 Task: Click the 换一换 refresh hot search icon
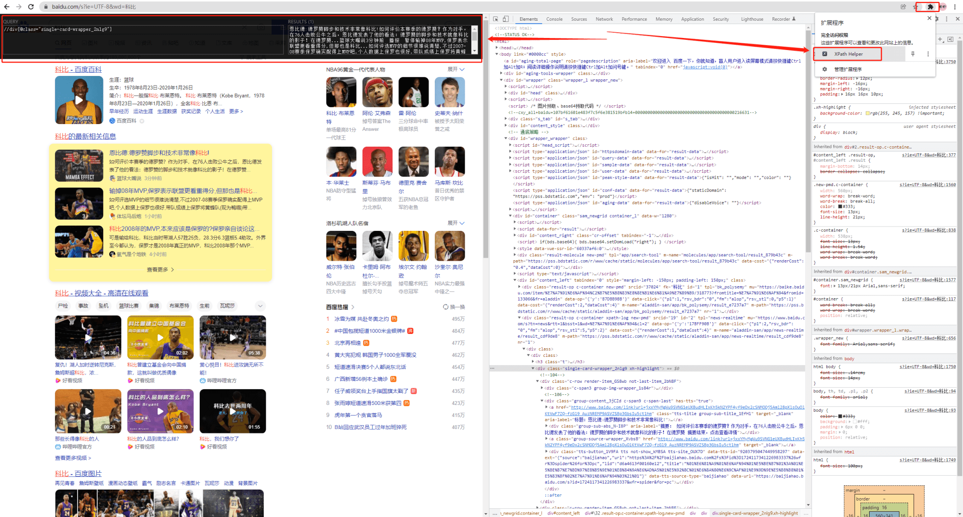click(x=446, y=307)
